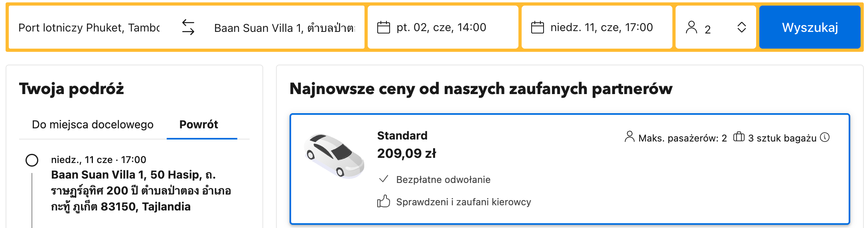Expand passenger count selector arrows
Screen dimensions: 867x228
click(x=742, y=28)
